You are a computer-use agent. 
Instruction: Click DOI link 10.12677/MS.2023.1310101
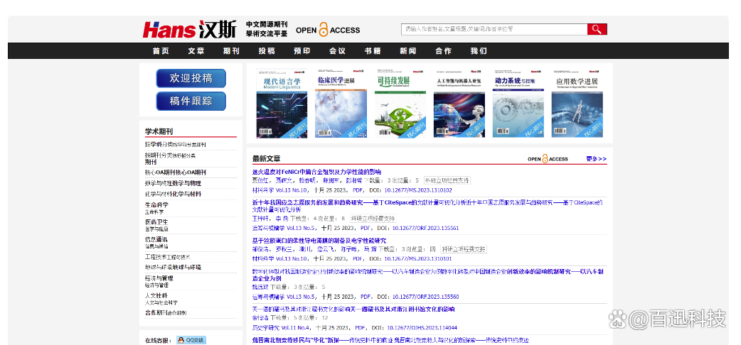pos(417,258)
